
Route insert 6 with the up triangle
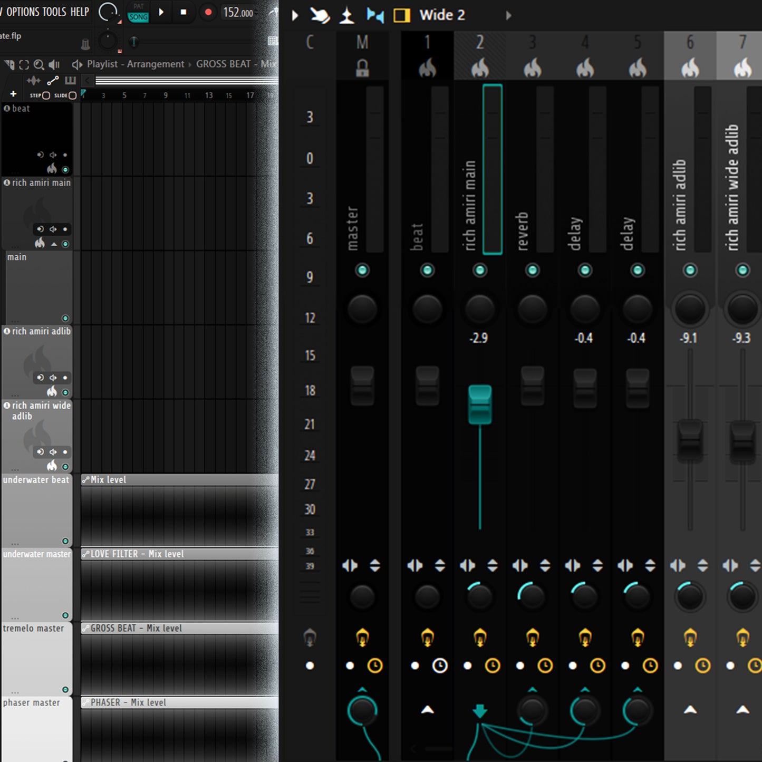point(690,710)
